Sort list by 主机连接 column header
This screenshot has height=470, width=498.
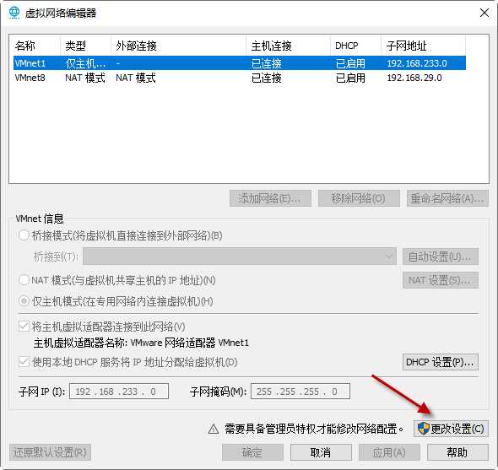[289, 46]
